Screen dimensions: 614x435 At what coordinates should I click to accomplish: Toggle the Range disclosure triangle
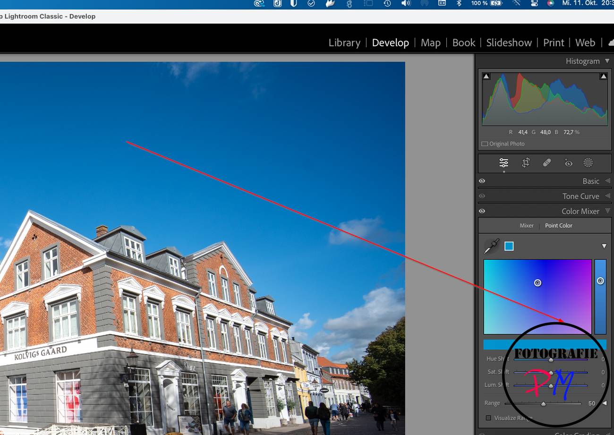point(604,403)
